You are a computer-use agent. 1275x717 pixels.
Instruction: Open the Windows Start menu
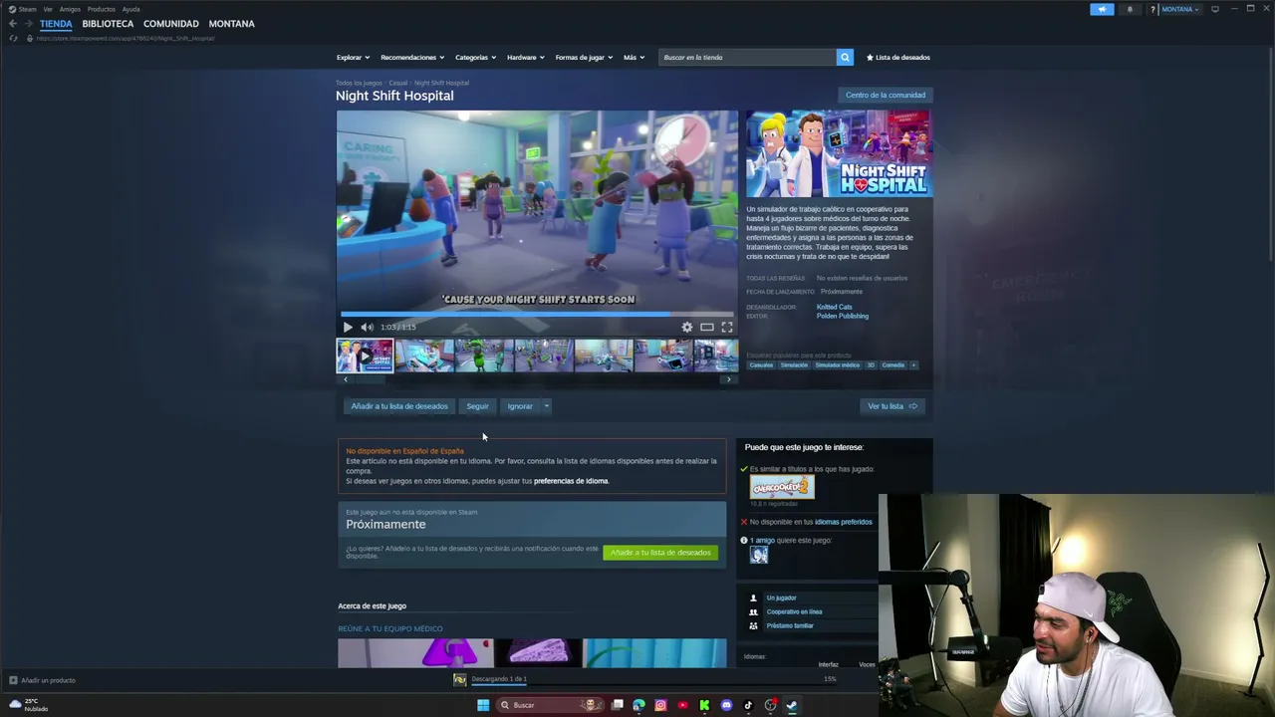483,705
